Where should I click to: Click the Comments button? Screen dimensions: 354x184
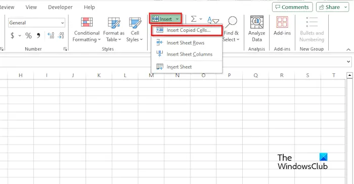tap(292, 7)
